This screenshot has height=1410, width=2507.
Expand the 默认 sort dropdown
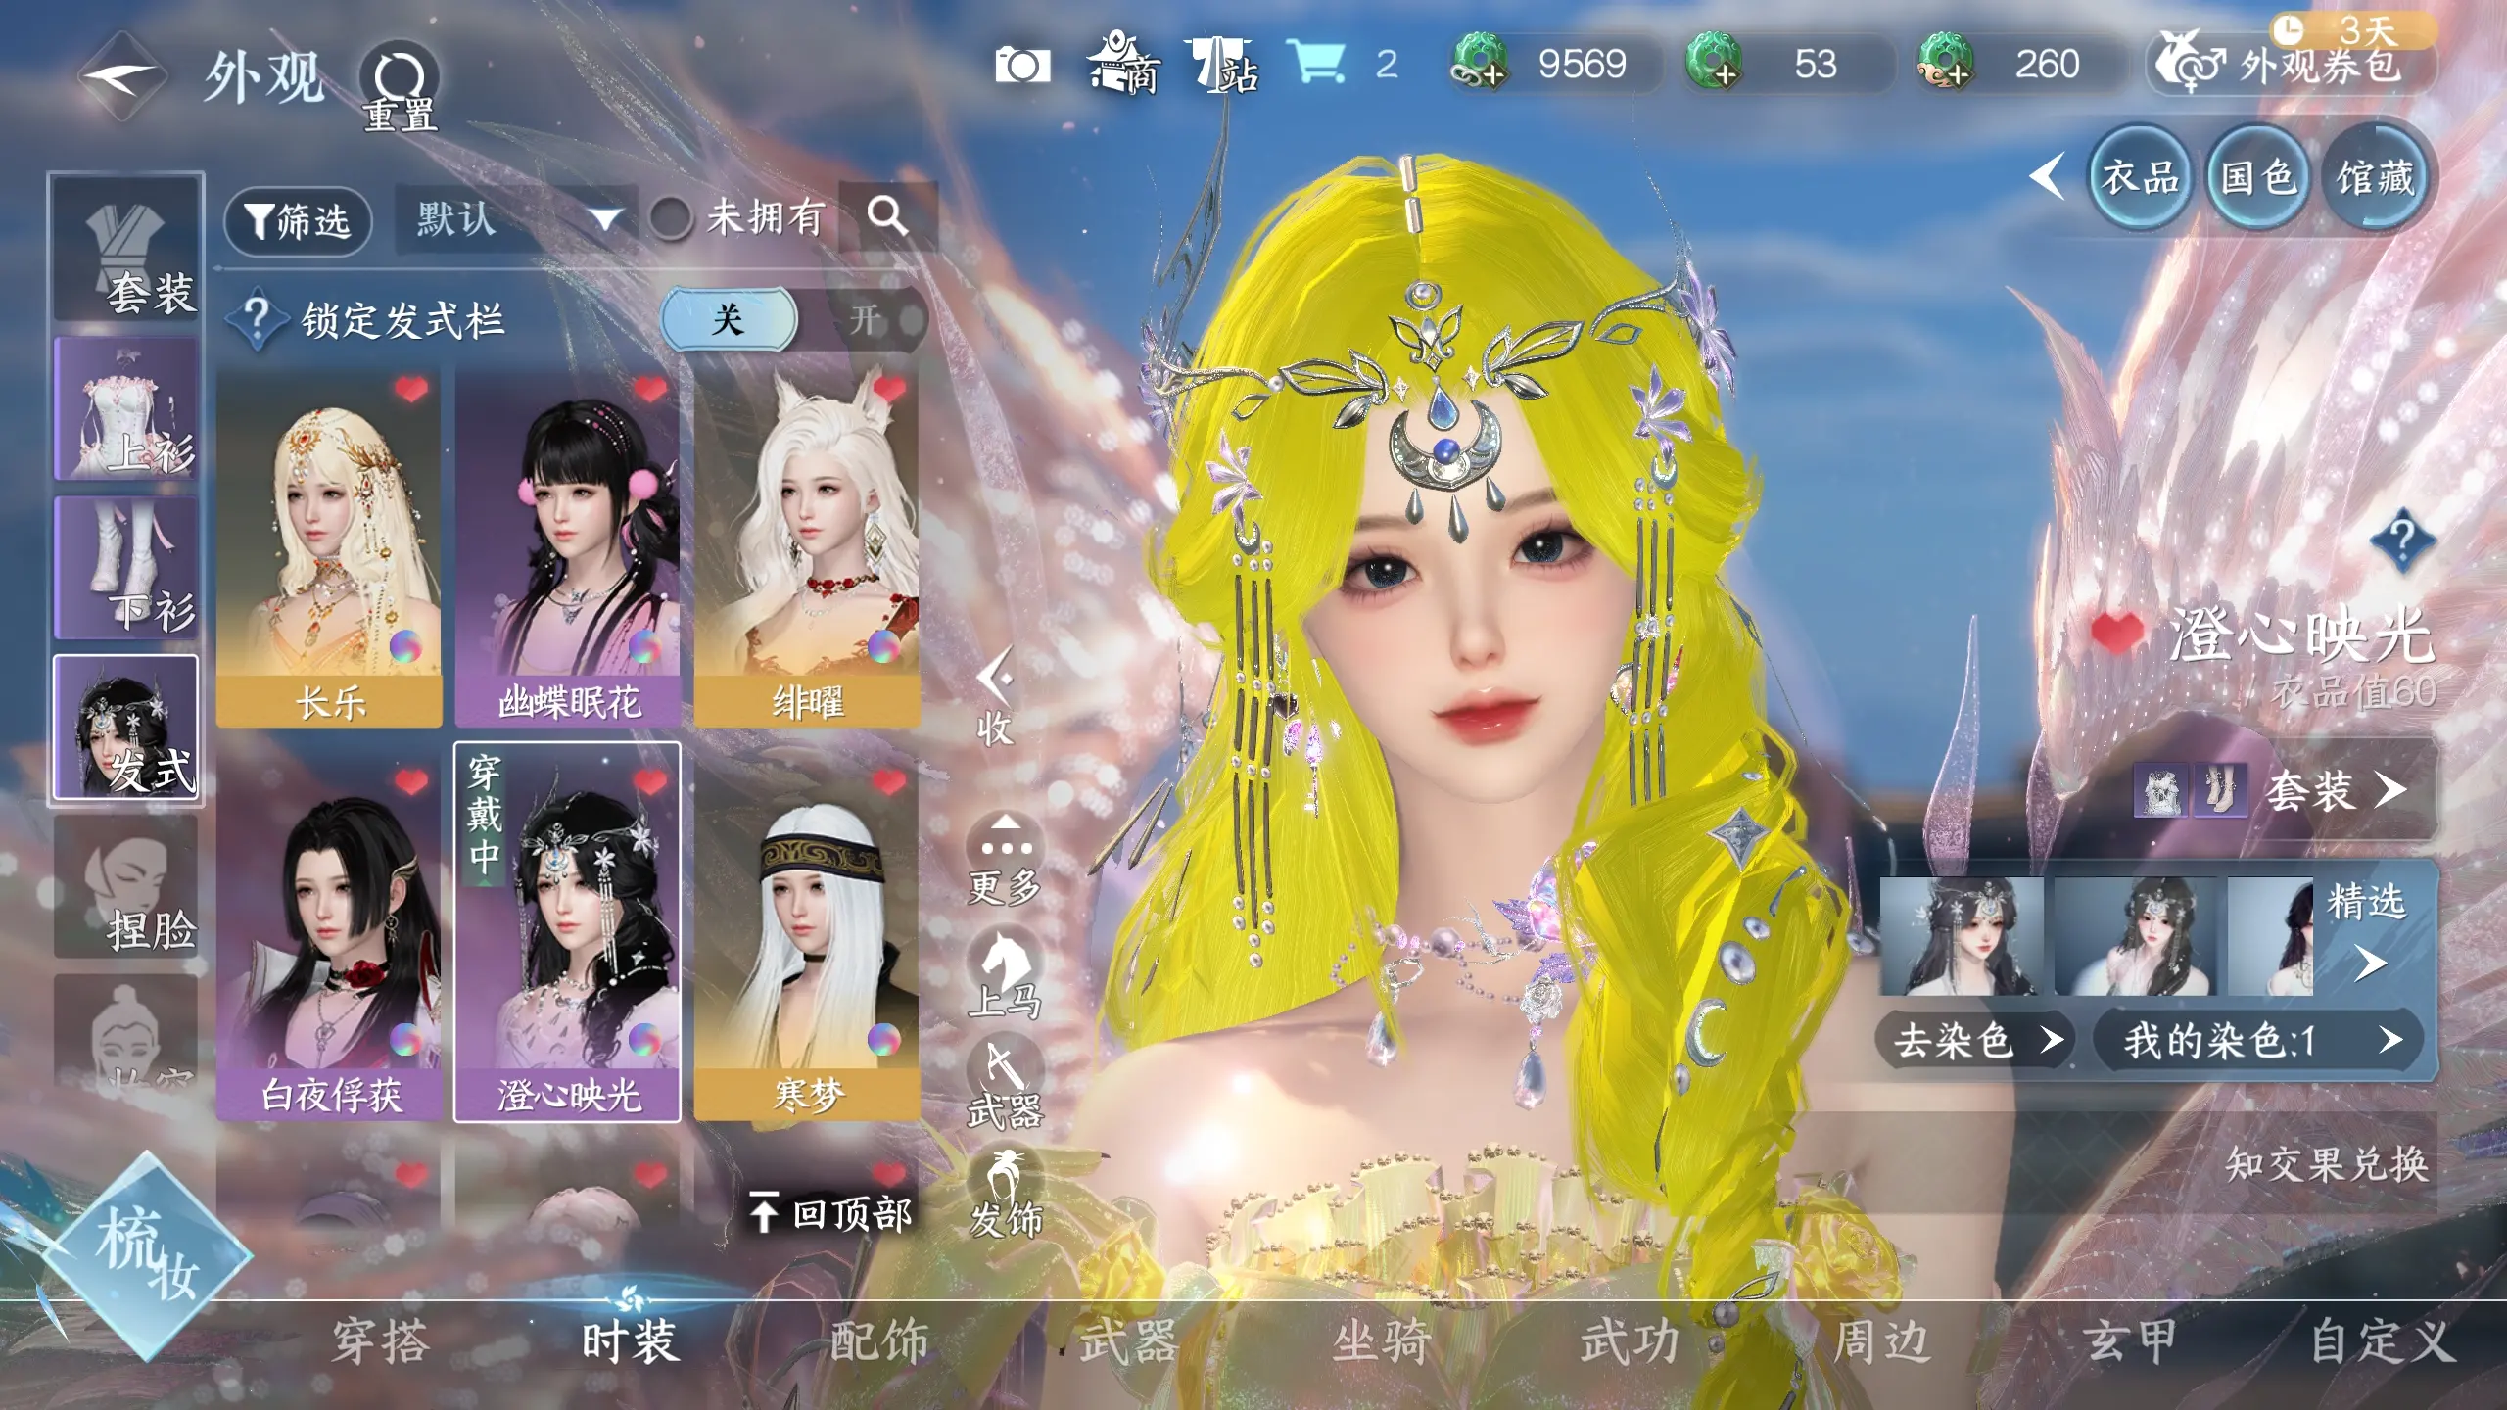click(517, 219)
